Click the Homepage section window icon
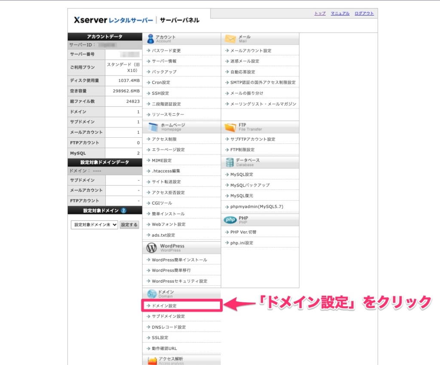This screenshot has height=365, width=440. pos(153,127)
